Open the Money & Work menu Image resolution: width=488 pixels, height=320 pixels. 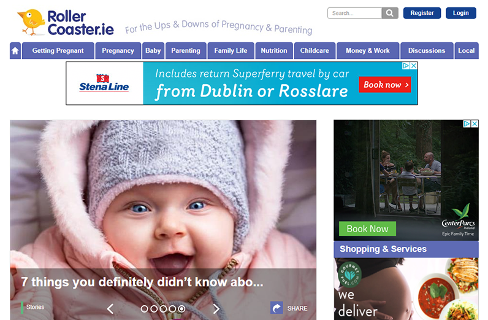368,50
